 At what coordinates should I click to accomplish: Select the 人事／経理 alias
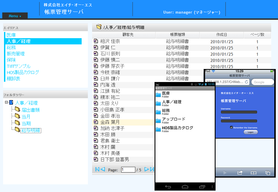pos(44,41)
